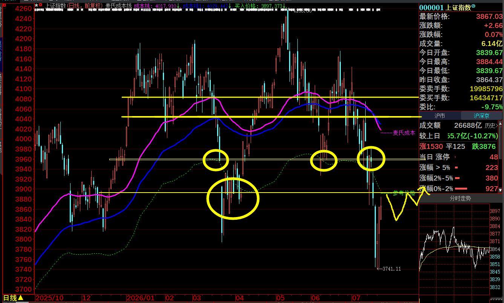The width and height of the screenshot is (504, 303).
Task: Open 历史 link next to 成交额
Action: tap(491, 125)
